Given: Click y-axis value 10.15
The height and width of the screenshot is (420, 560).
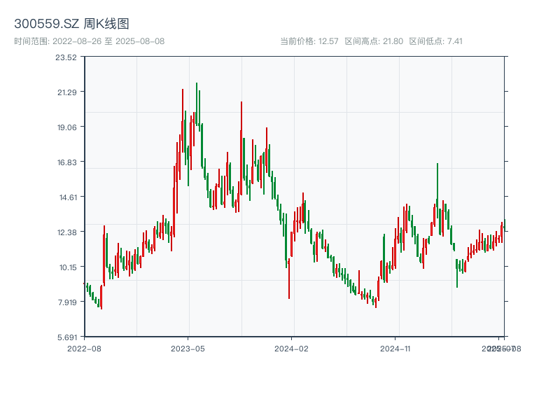Looking at the screenshot, I should (x=68, y=267).
